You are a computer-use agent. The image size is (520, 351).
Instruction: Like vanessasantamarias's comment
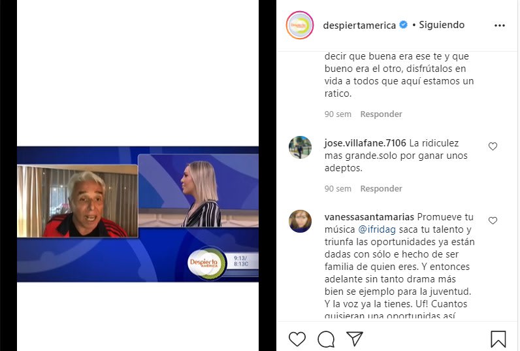pyautogui.click(x=493, y=221)
